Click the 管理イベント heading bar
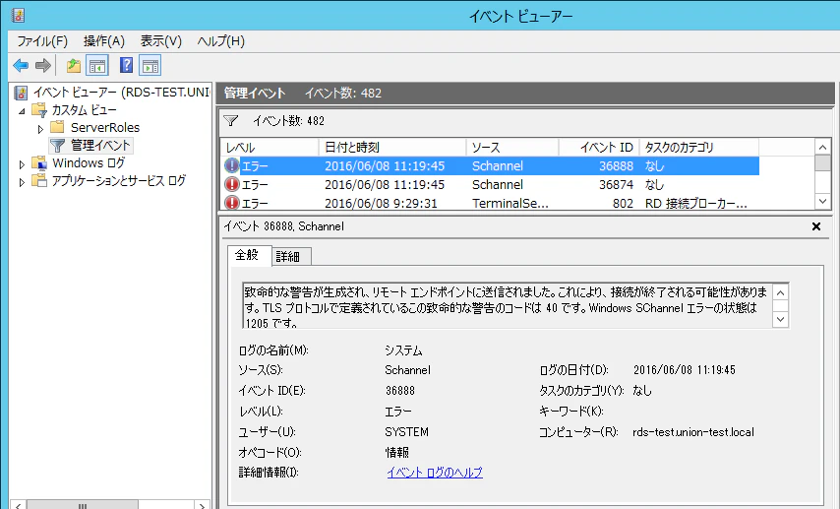This screenshot has height=509, width=840. click(x=525, y=93)
